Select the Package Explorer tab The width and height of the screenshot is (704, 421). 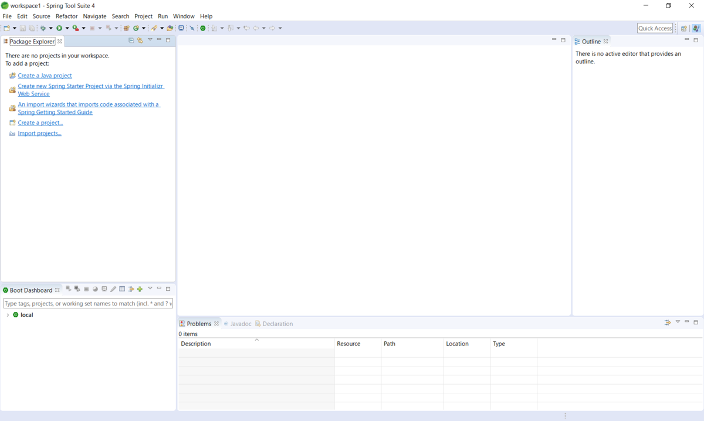pos(32,42)
